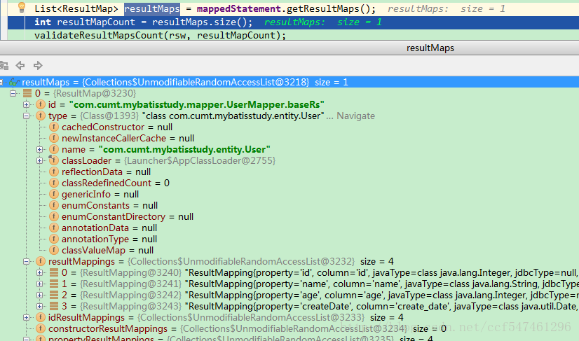Click the watch icon on resultMaps root
The image size is (579, 341).
pyautogui.click(x=14, y=82)
